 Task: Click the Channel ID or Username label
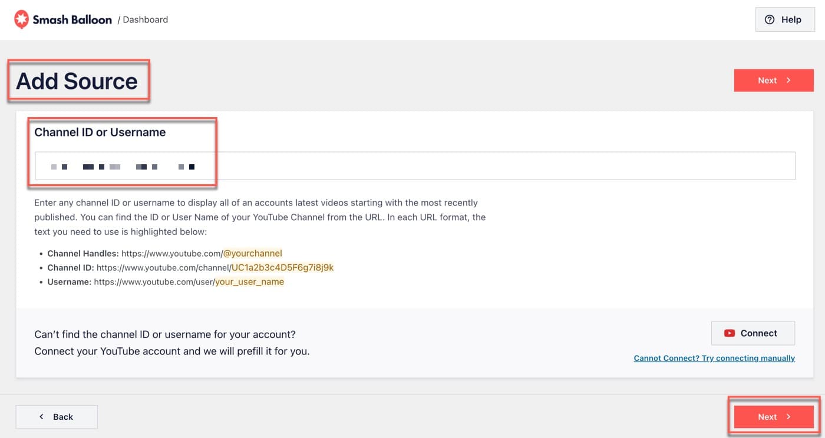click(100, 132)
